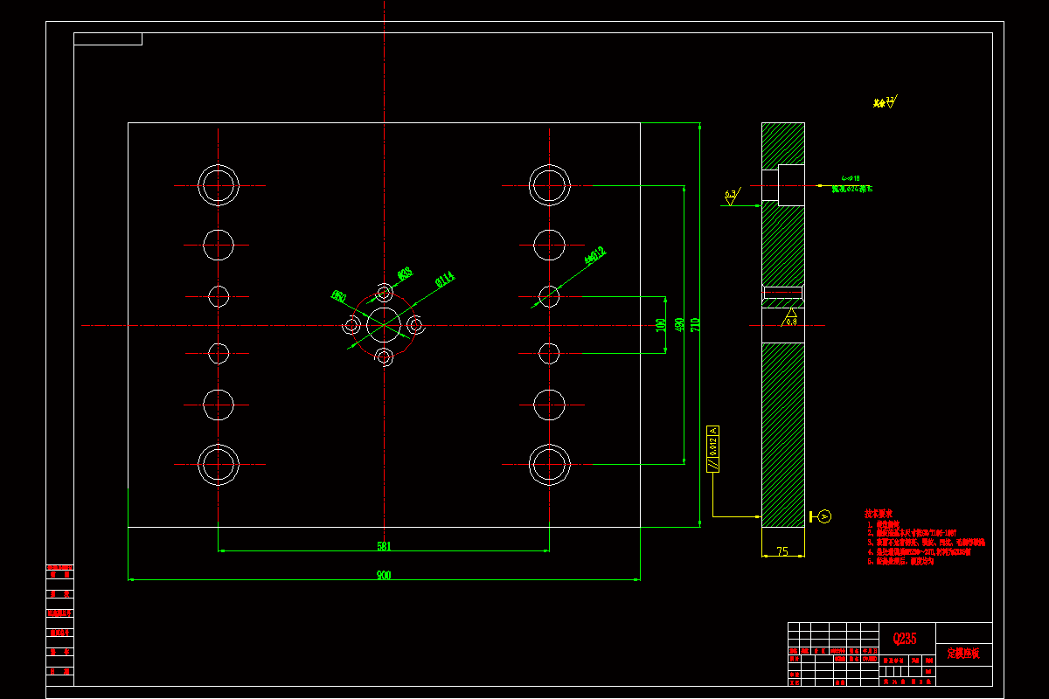Select the 0.012 A parallelism tolerance frame
The width and height of the screenshot is (1049, 699).
713,449
